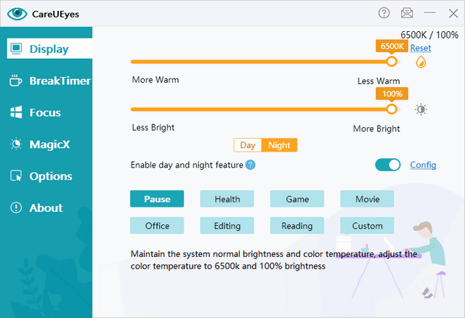
Task: Click the 100% brightness value badge
Action: pos(392,94)
